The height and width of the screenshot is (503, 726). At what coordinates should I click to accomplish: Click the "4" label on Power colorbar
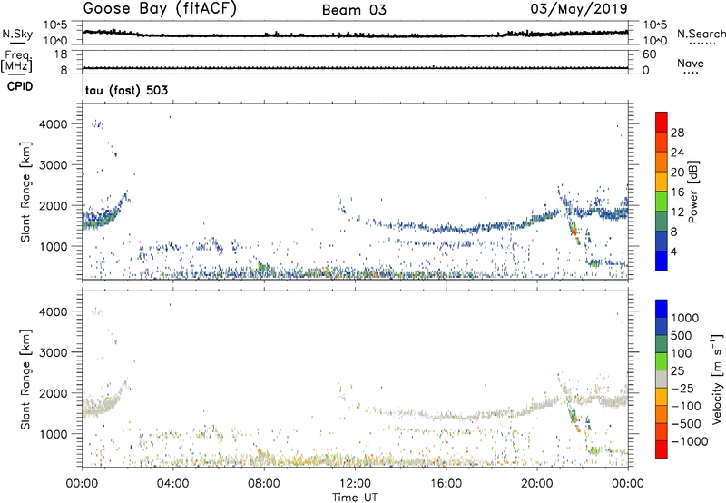674,251
